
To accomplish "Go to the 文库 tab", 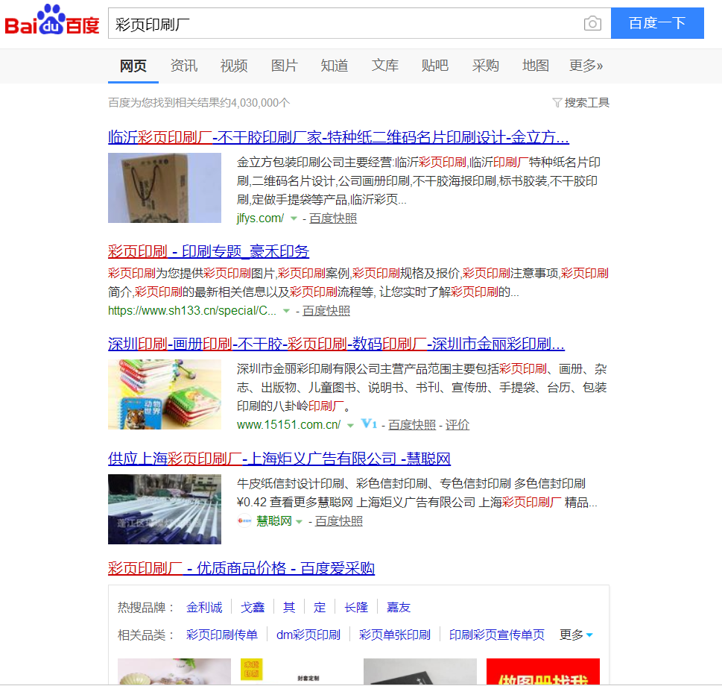I will coord(385,66).
